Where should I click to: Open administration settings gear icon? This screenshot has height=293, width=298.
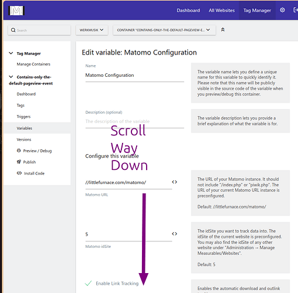coord(282,10)
